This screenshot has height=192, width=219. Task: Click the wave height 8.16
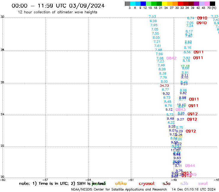point(187,48)
